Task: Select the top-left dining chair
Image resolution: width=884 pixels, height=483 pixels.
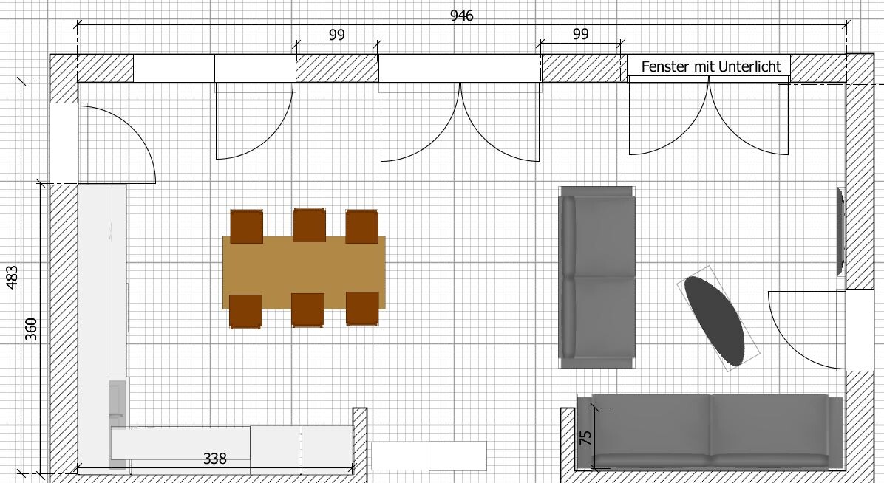Action: tap(247, 227)
